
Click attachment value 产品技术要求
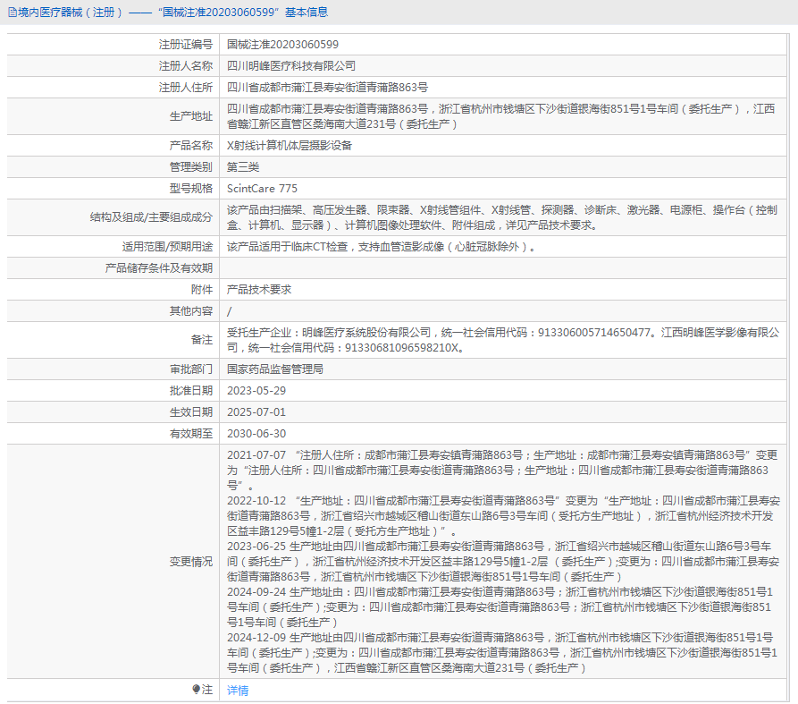click(x=259, y=289)
